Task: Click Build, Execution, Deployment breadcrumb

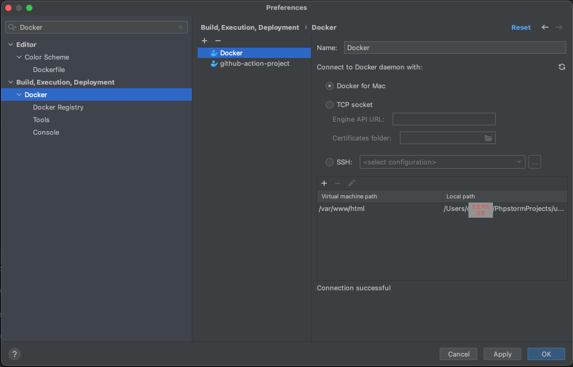Action: tap(250, 27)
